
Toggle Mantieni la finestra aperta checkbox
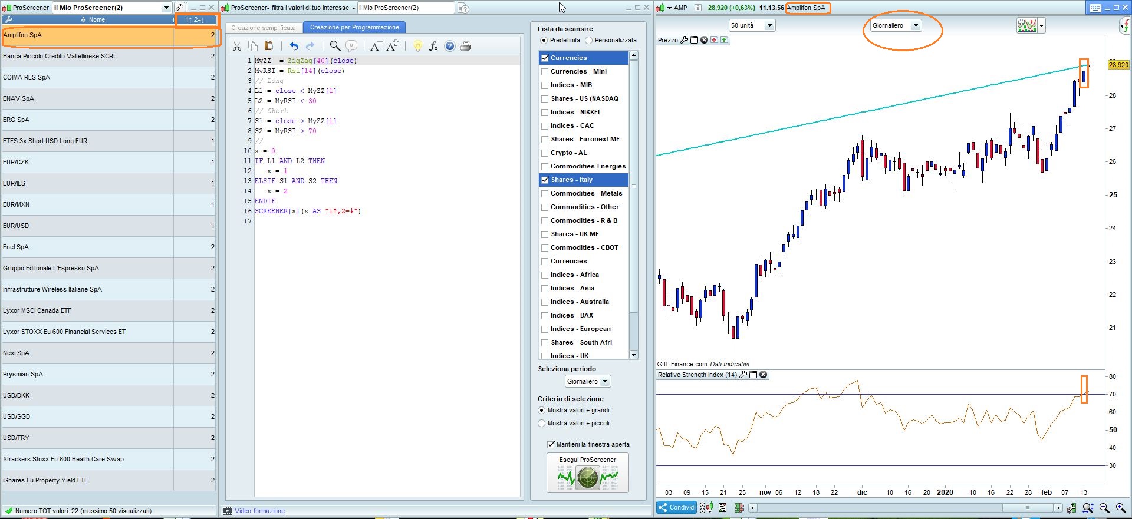(551, 444)
